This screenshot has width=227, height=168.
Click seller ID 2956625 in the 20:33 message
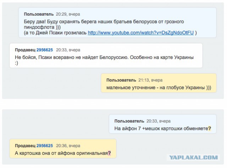point(45,50)
